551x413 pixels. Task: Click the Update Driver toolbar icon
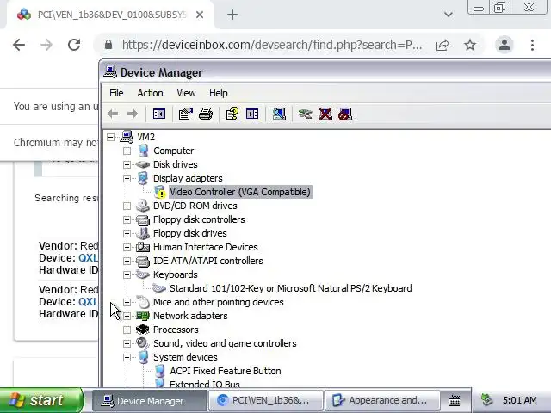coord(306,114)
